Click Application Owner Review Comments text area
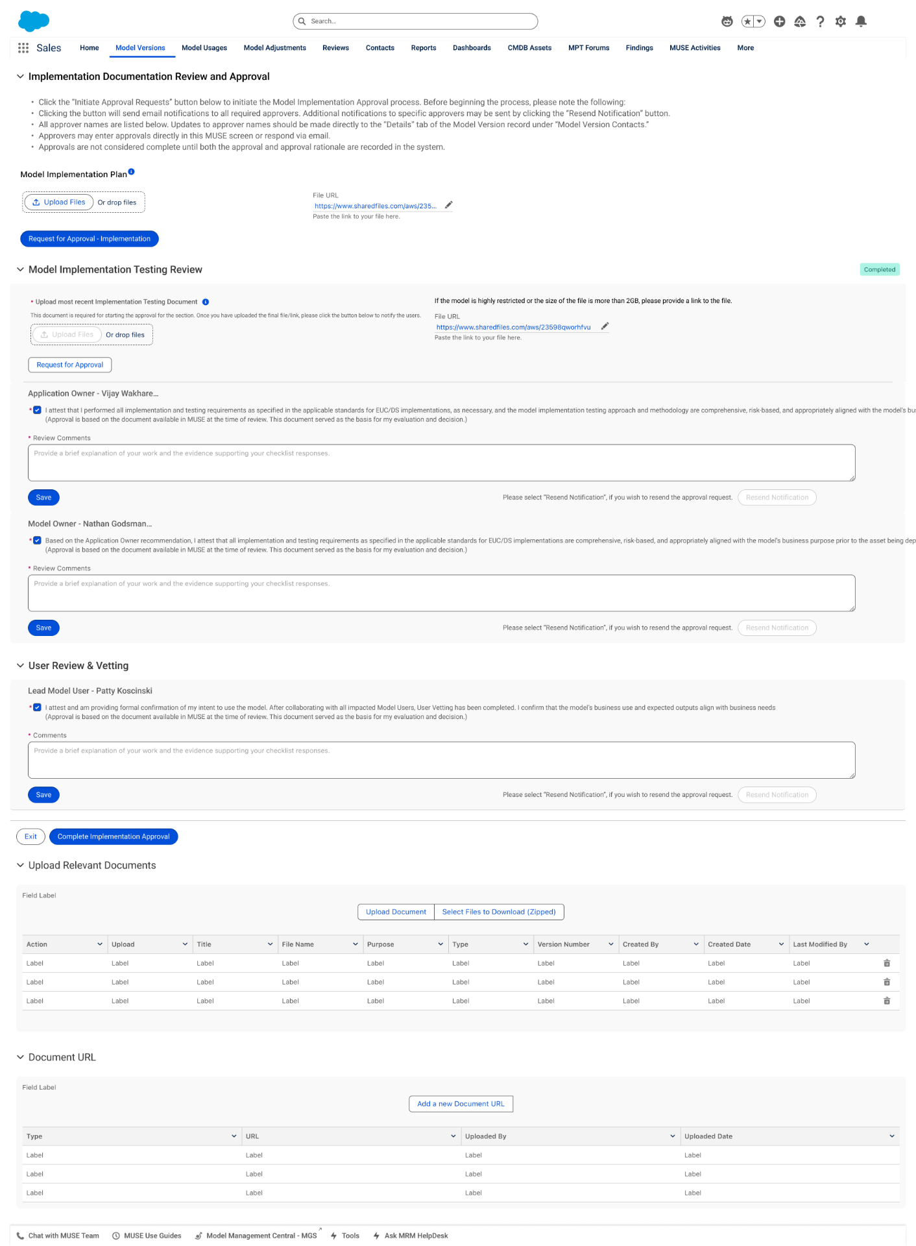Screen dimensions: 916x1246 441,463
